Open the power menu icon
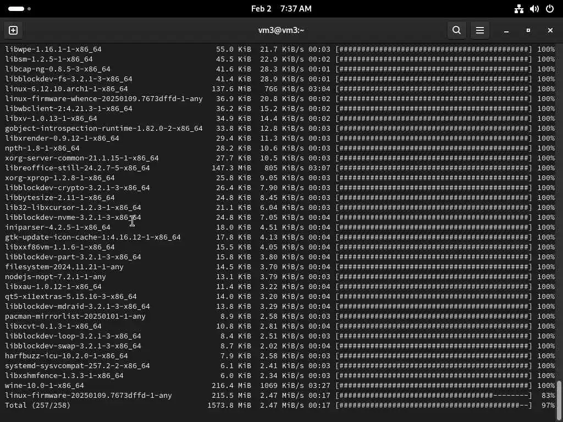Image resolution: width=563 pixels, height=422 pixels. [550, 9]
